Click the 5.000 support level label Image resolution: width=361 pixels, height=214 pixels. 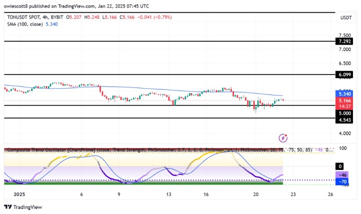coord(345,113)
